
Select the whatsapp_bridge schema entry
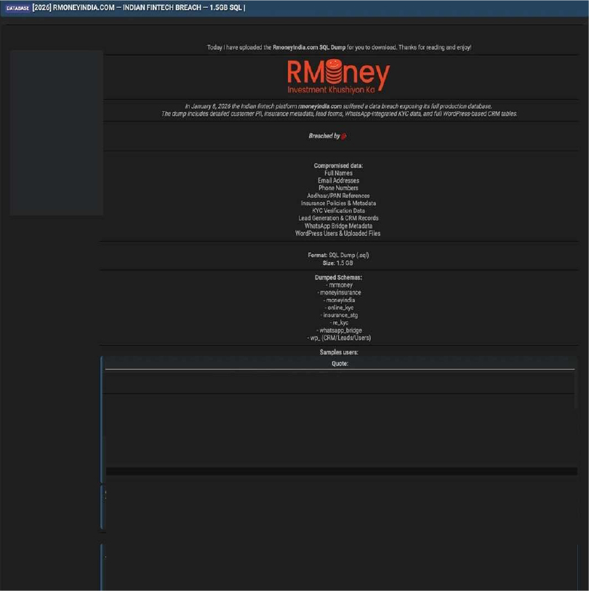point(338,330)
